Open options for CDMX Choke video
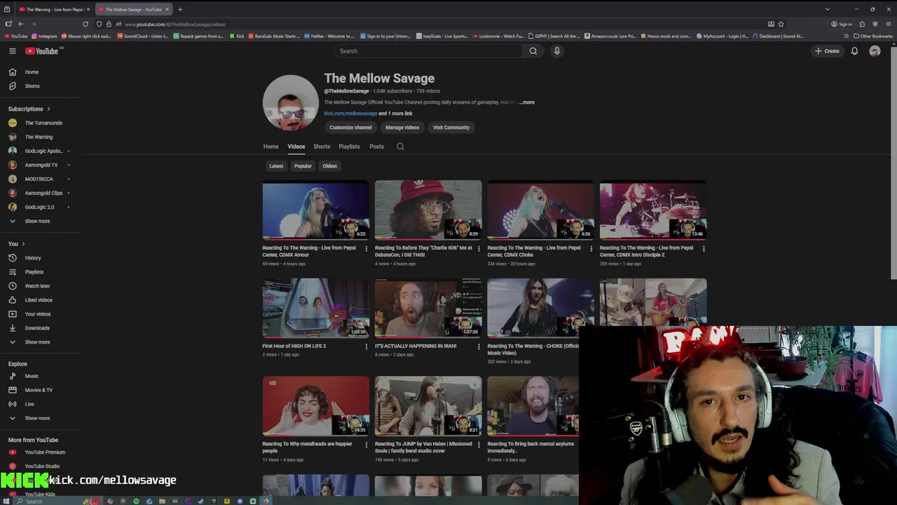Viewport: 897px width, 505px height. 591,248
